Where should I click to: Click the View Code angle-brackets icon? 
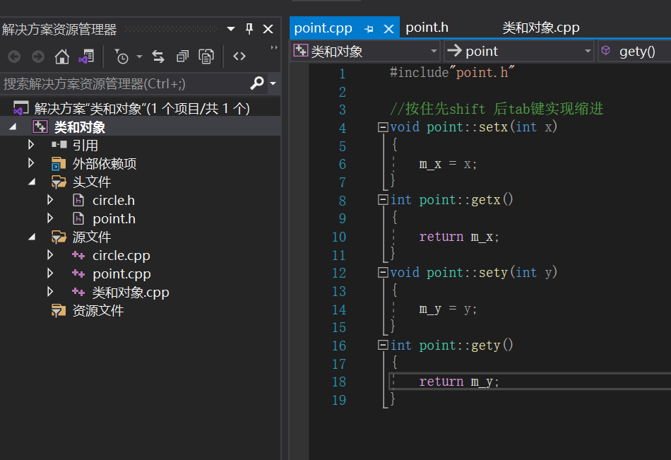pyautogui.click(x=239, y=56)
